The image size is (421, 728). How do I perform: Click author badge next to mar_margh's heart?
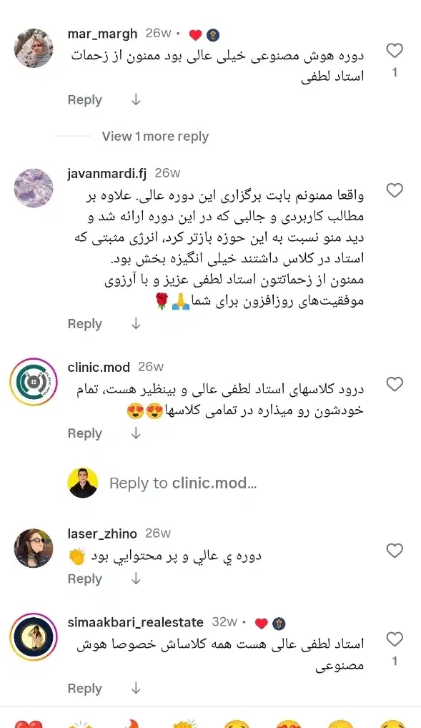(x=213, y=35)
